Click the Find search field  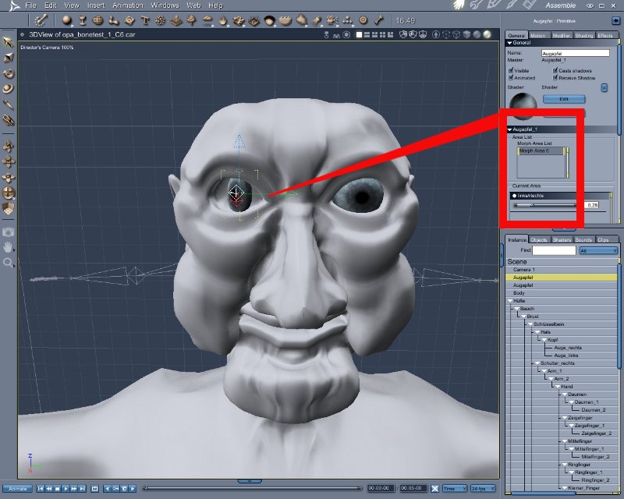tap(554, 250)
